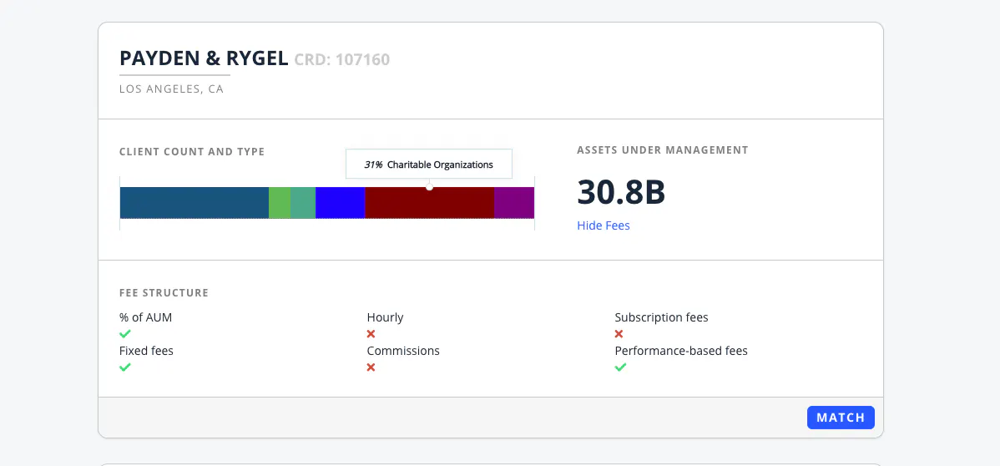Click the green check under Performance-based fees
Viewport: 1000px width, 466px height.
(x=620, y=367)
